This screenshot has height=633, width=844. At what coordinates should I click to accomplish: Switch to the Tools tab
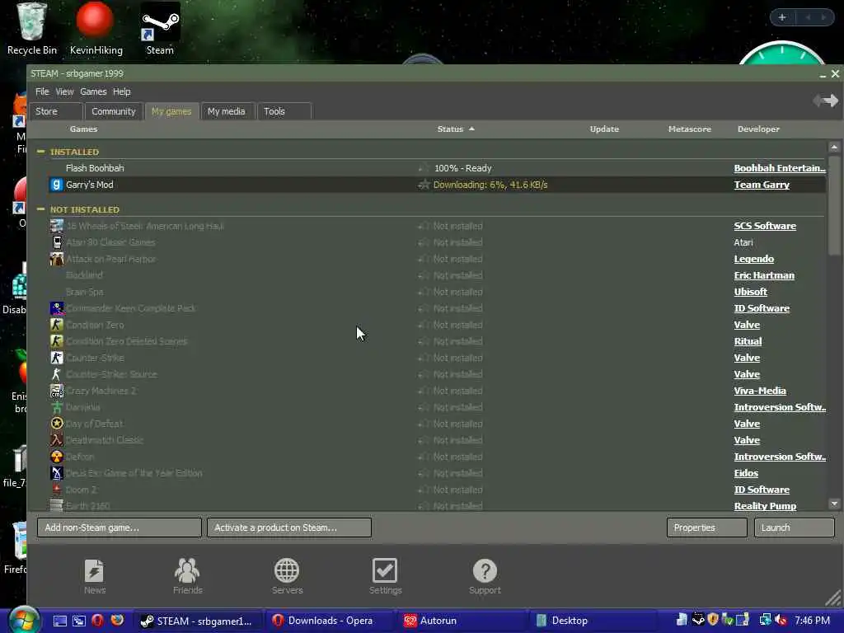click(x=284, y=111)
